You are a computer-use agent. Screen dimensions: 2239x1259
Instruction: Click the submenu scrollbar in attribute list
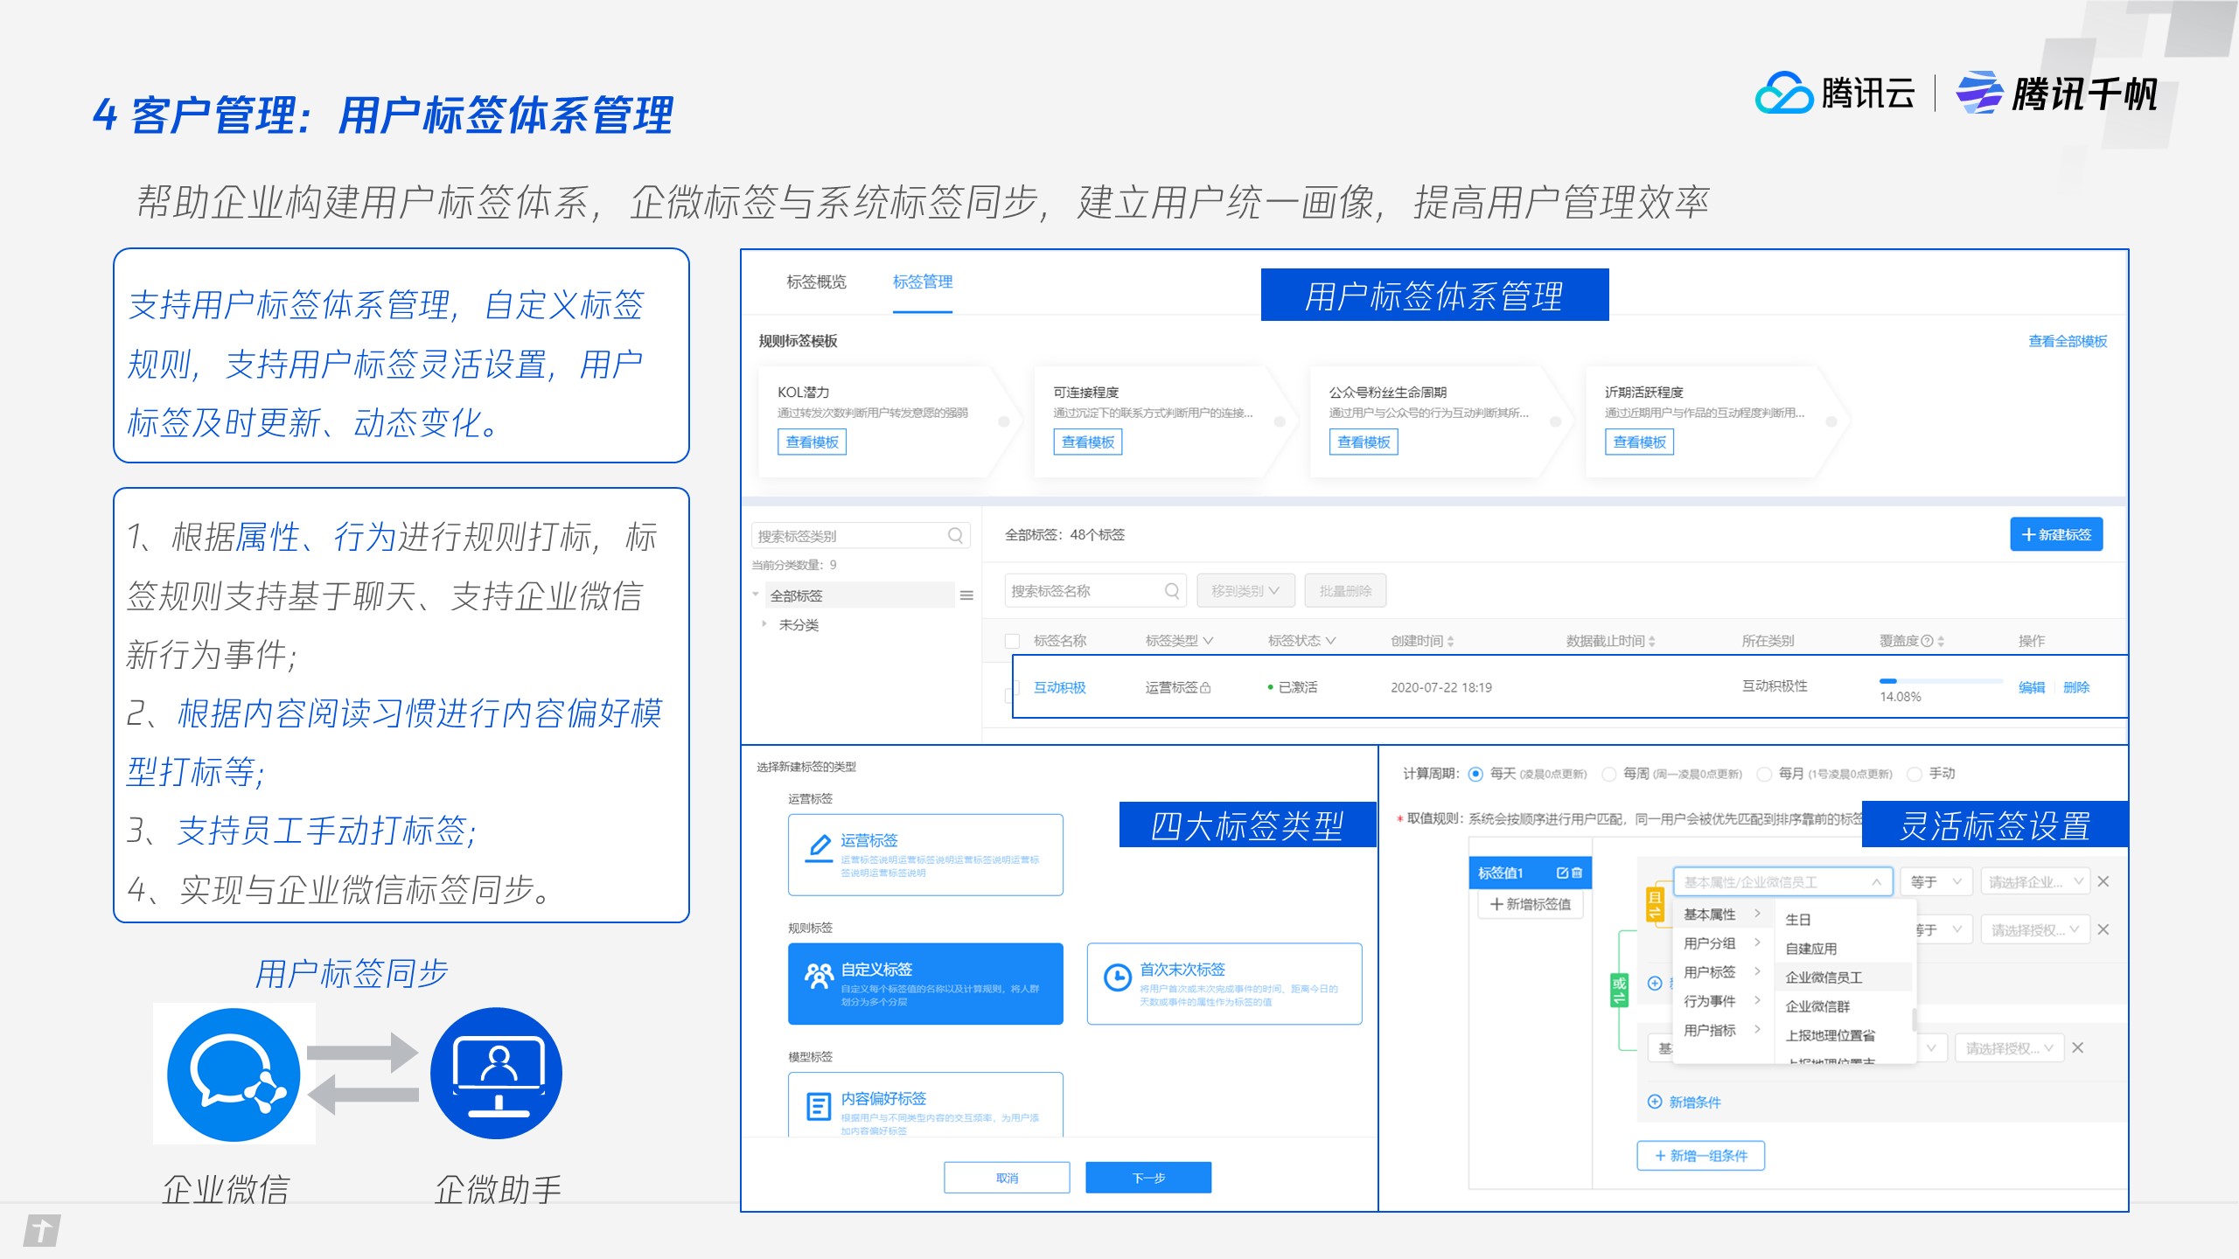click(1915, 1020)
